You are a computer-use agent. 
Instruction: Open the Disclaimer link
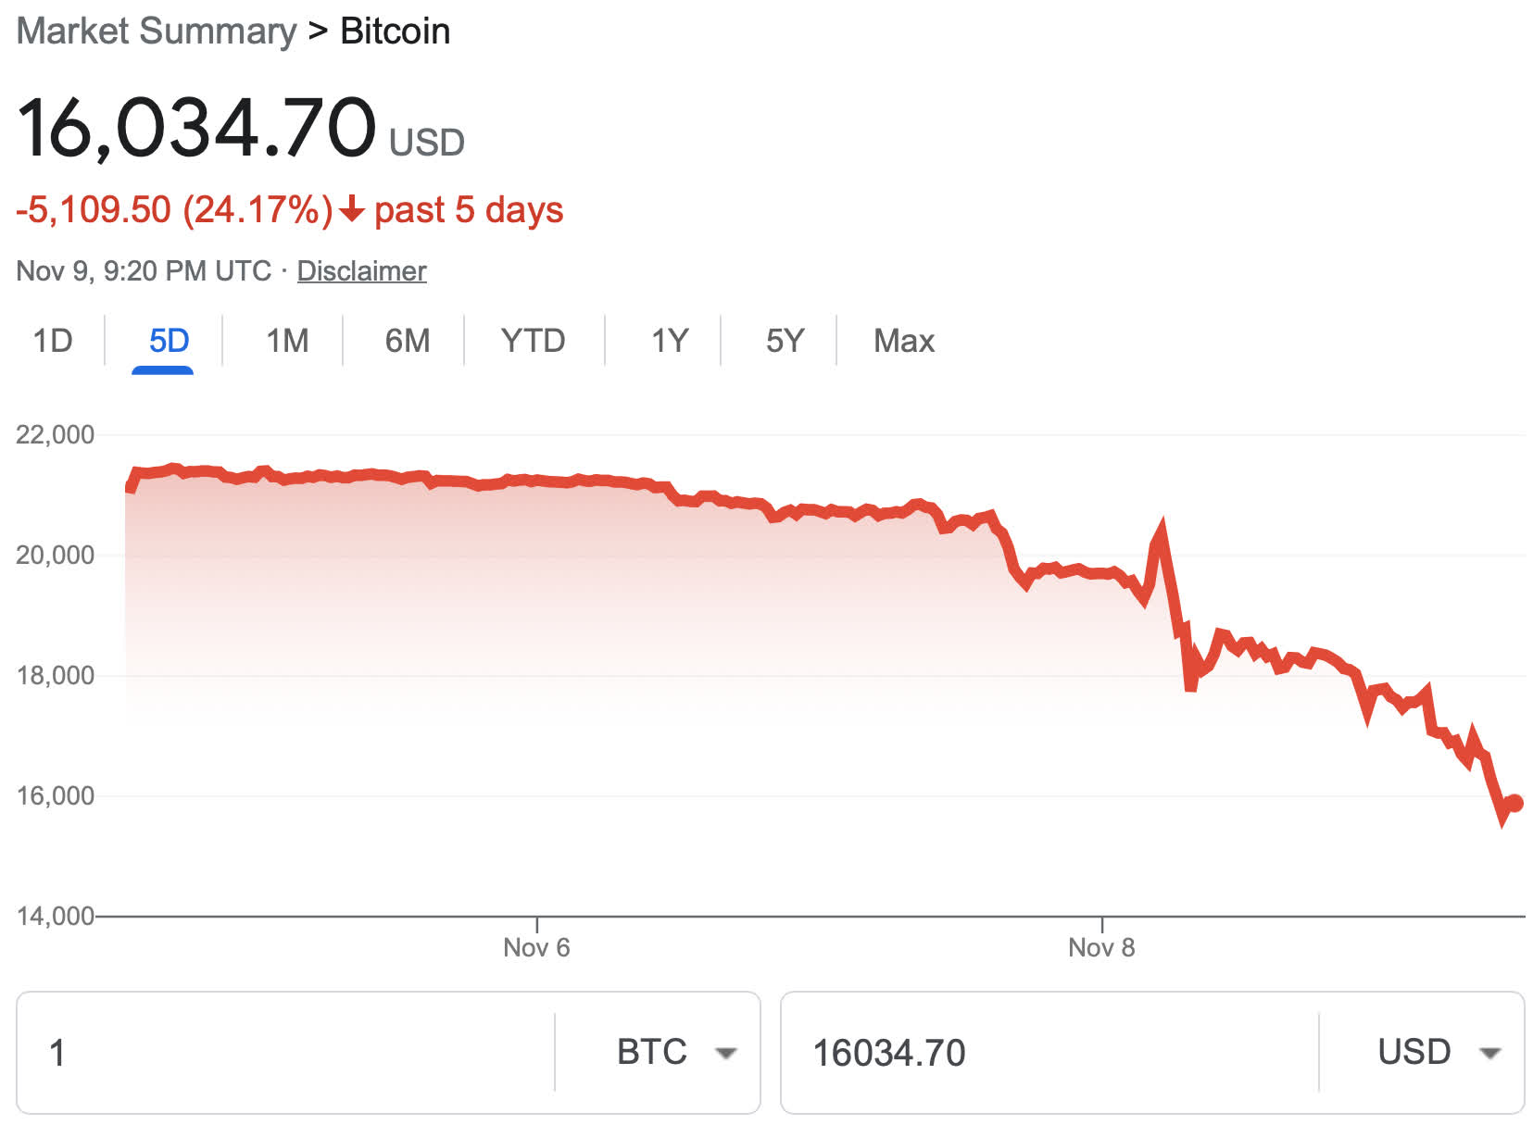[x=361, y=271]
